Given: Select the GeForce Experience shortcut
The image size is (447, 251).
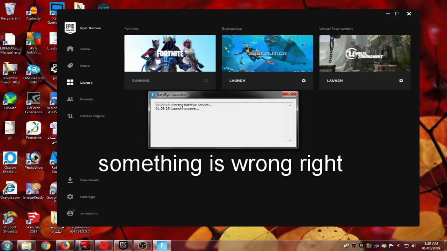Looking at the screenshot, I should pyautogui.click(x=34, y=103).
